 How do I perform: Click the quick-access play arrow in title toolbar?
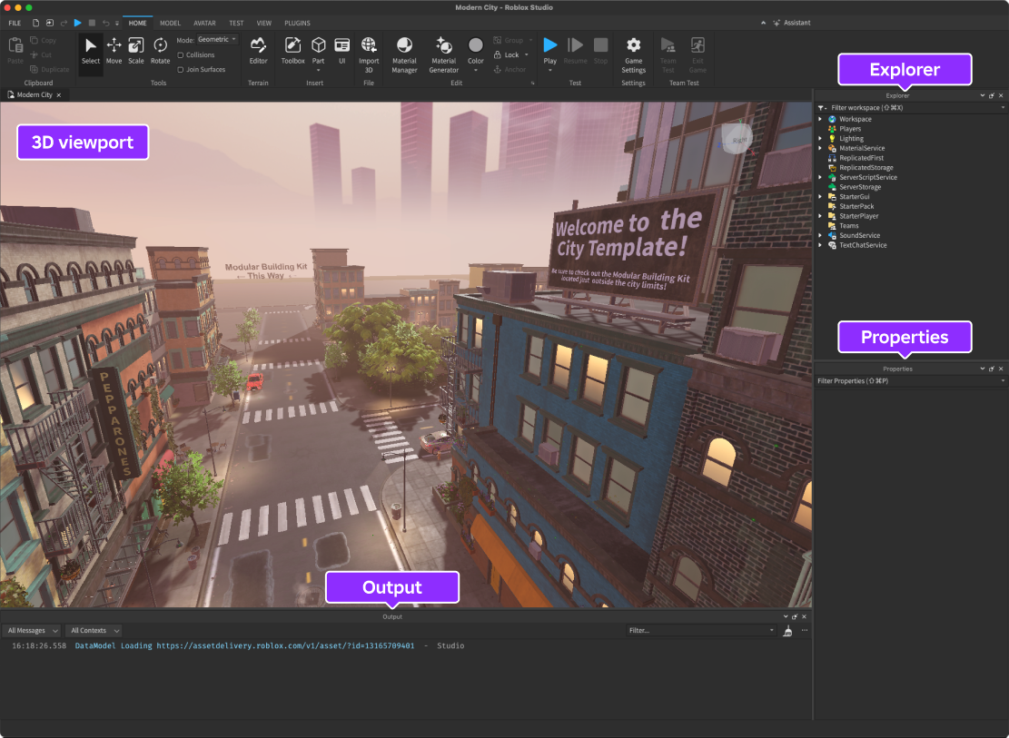coord(78,23)
